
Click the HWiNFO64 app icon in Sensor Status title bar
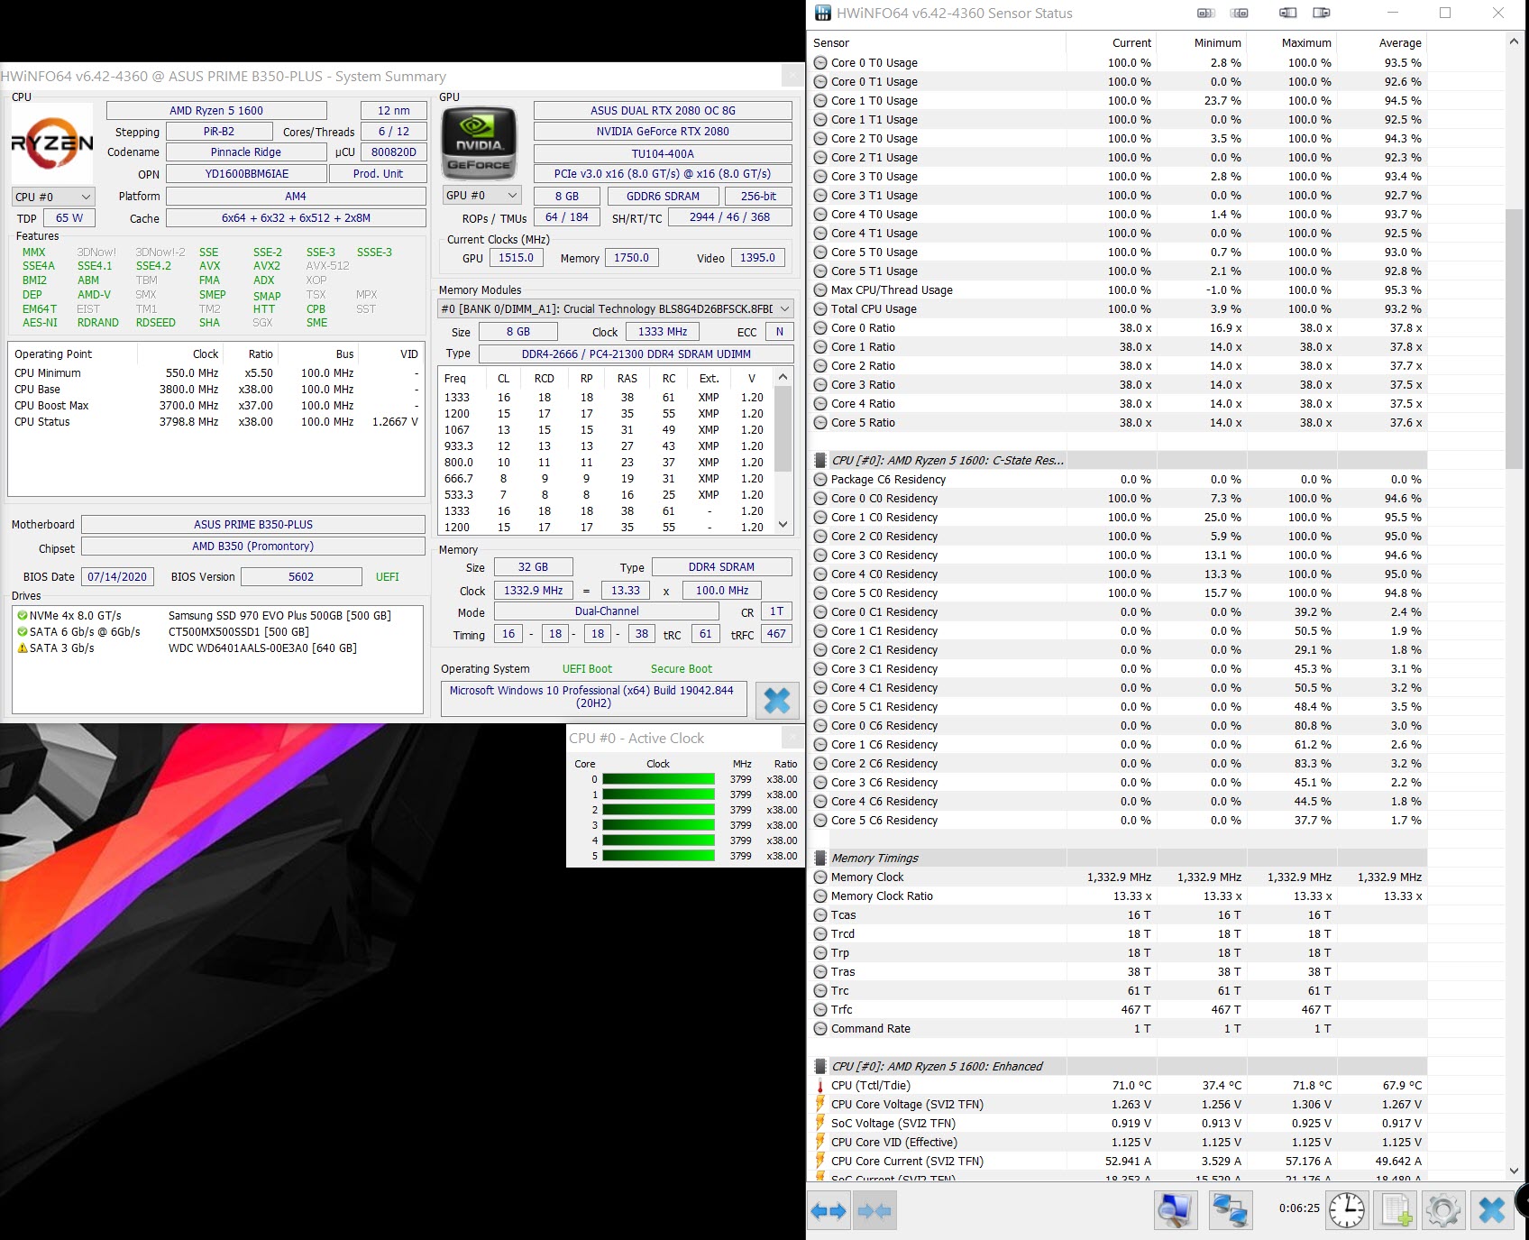tap(822, 14)
